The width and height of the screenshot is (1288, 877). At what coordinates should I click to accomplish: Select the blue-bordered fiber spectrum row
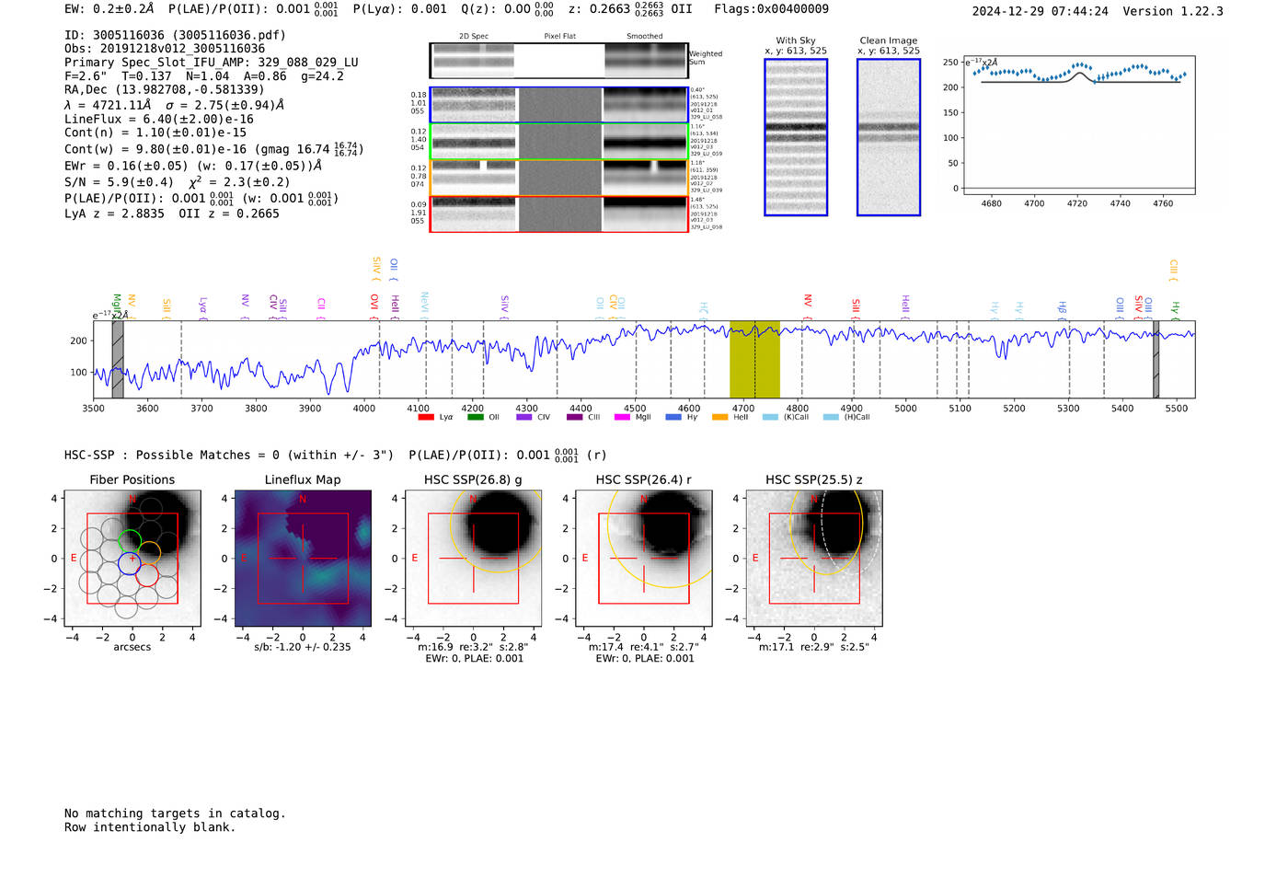pyautogui.click(x=559, y=105)
